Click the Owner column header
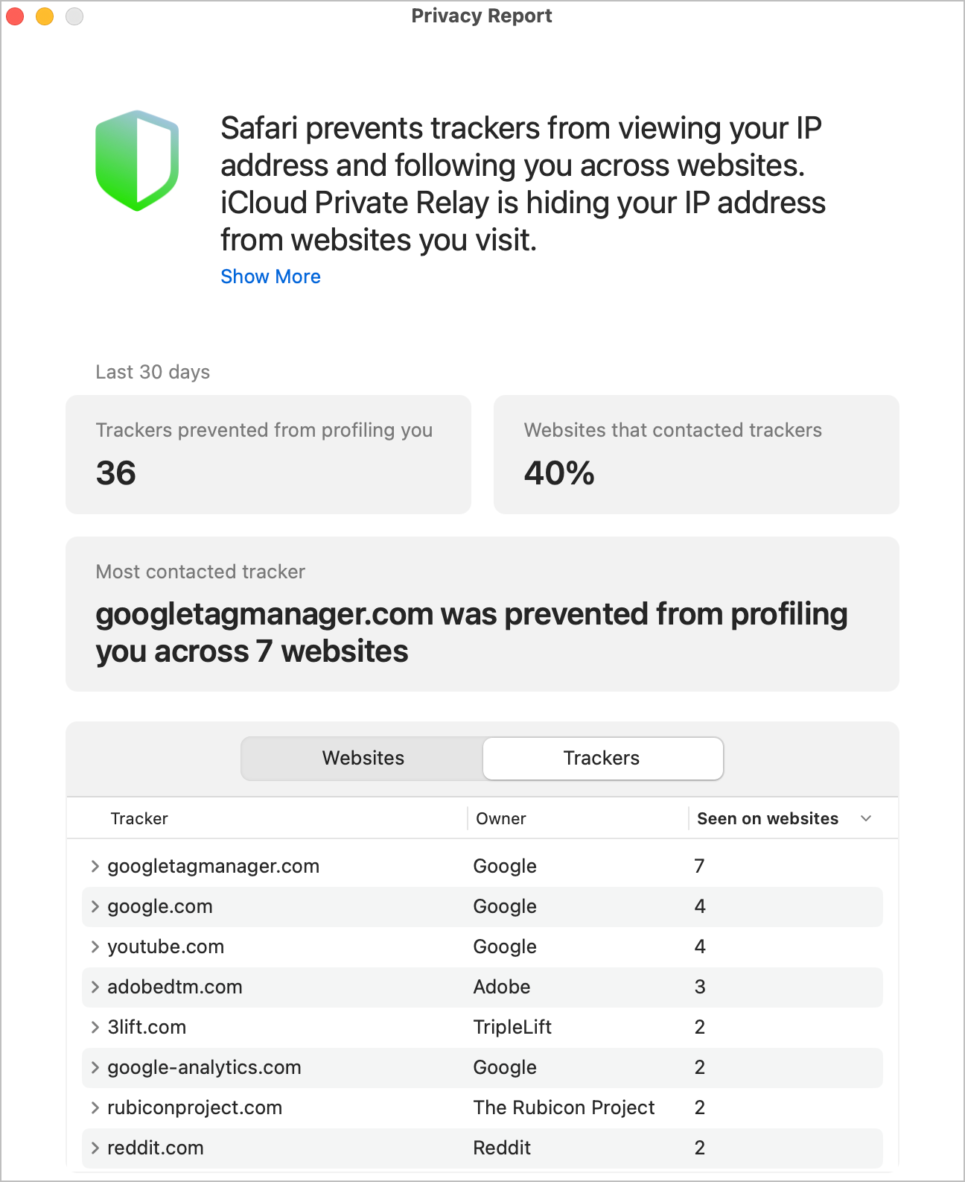This screenshot has height=1182, width=965. click(500, 818)
